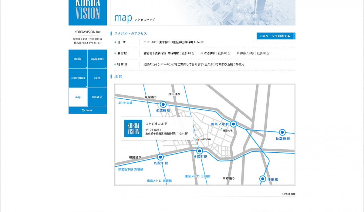The image size is (364, 212).
Task: Click the 'map アクセスマップ' page heading
Action: coord(135,18)
